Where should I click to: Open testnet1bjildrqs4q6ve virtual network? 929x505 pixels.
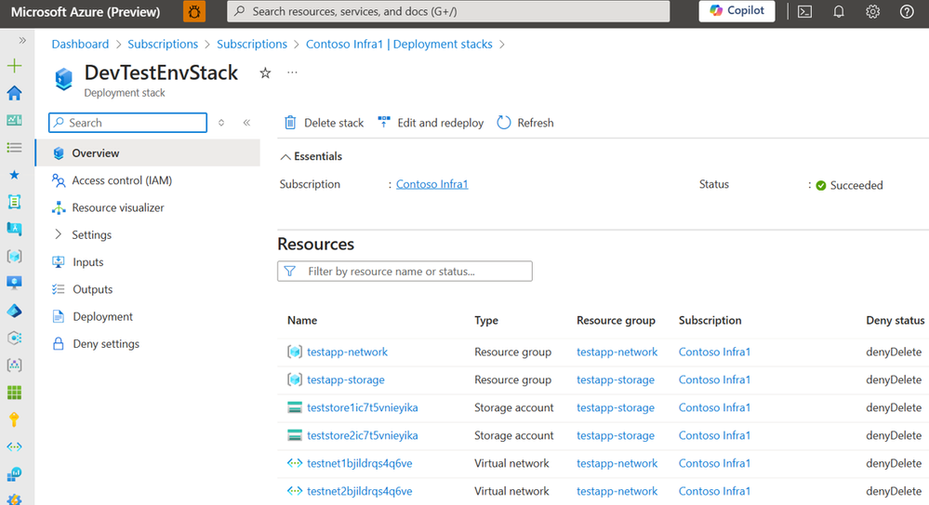pos(360,463)
